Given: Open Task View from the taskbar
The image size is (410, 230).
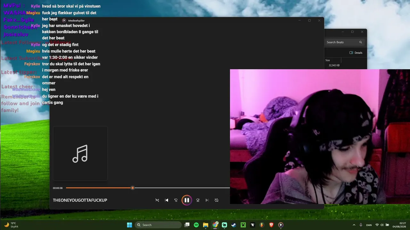Looking at the screenshot, I should [187, 225].
